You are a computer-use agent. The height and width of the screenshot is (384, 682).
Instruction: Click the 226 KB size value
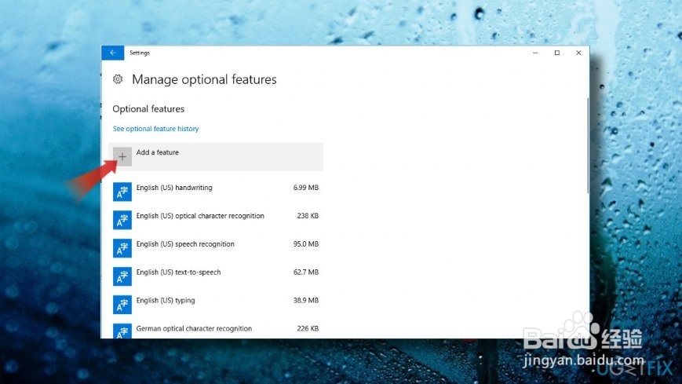pyautogui.click(x=308, y=329)
